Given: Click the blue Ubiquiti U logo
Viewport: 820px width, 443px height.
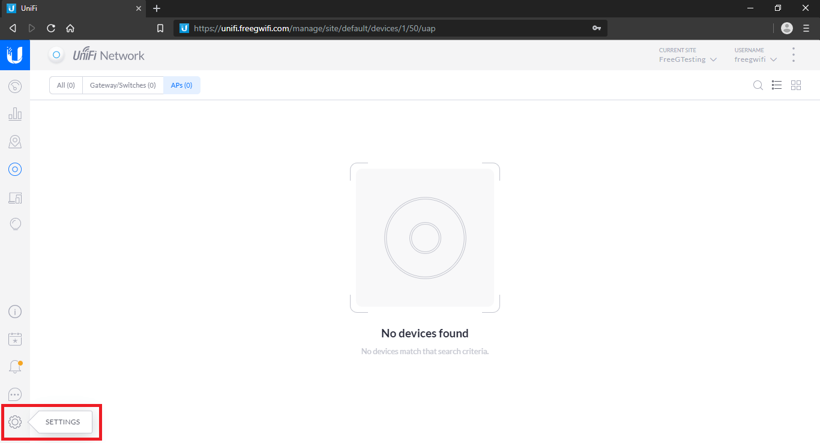Looking at the screenshot, I should click(15, 55).
